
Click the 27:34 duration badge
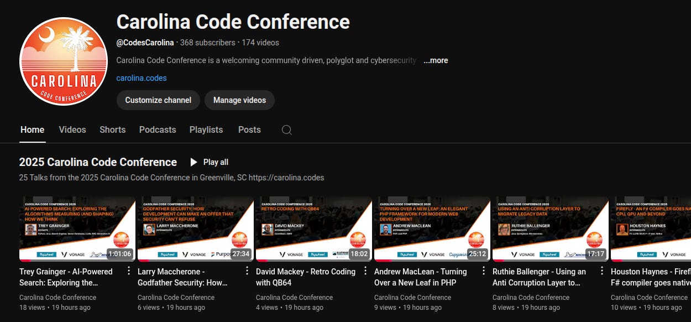point(241,254)
